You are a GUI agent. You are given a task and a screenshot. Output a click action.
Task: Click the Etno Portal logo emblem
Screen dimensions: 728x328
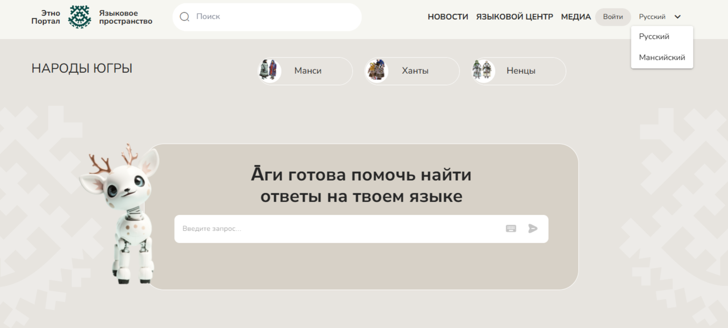(x=79, y=17)
